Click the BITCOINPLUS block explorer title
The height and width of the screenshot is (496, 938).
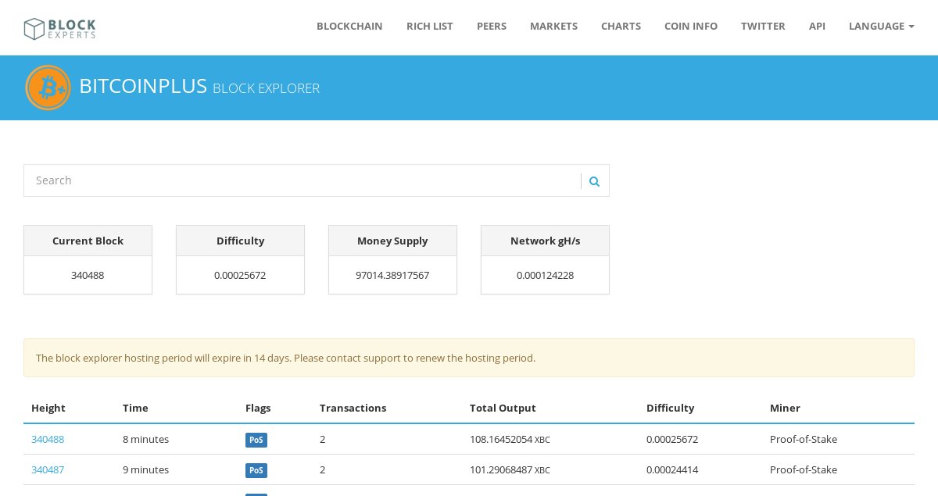(x=199, y=86)
